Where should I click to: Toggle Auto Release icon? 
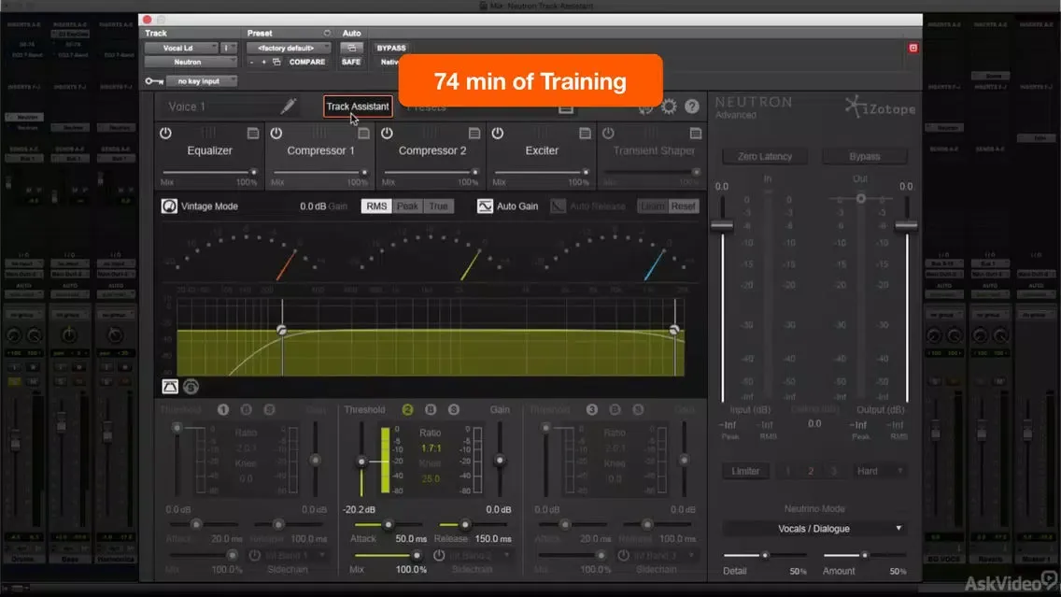[x=558, y=206]
